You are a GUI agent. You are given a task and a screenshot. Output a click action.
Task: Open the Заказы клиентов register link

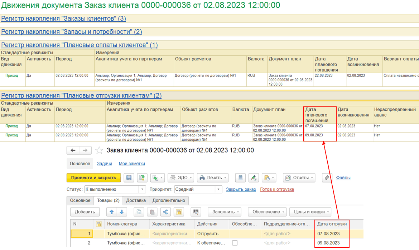tap(63, 19)
